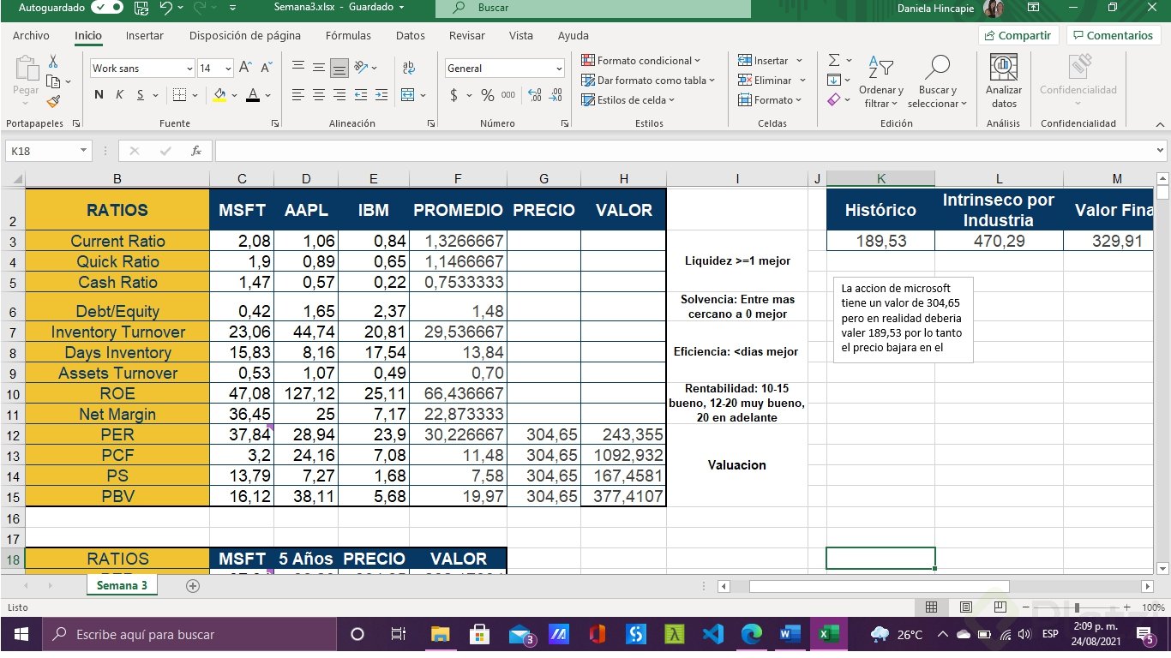The width and height of the screenshot is (1171, 658).
Task: Copy the selected cells
Action: click(x=53, y=81)
